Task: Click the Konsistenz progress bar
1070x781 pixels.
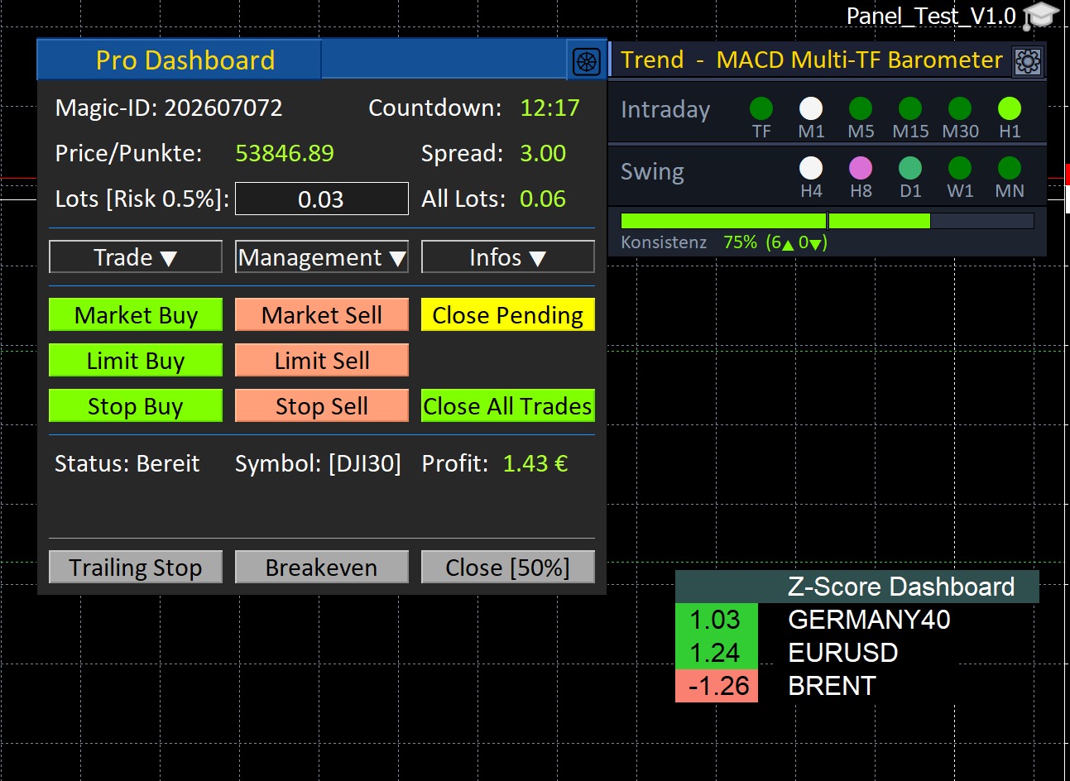Action: pos(828,221)
